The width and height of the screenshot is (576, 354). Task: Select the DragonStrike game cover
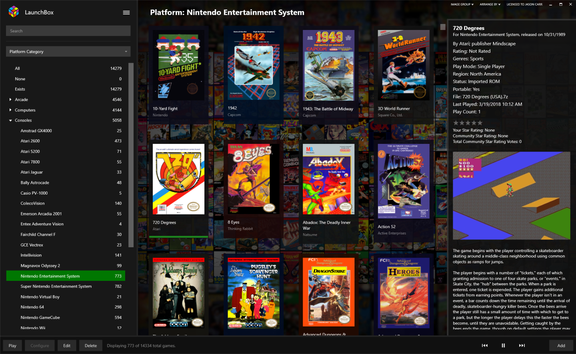(x=328, y=292)
